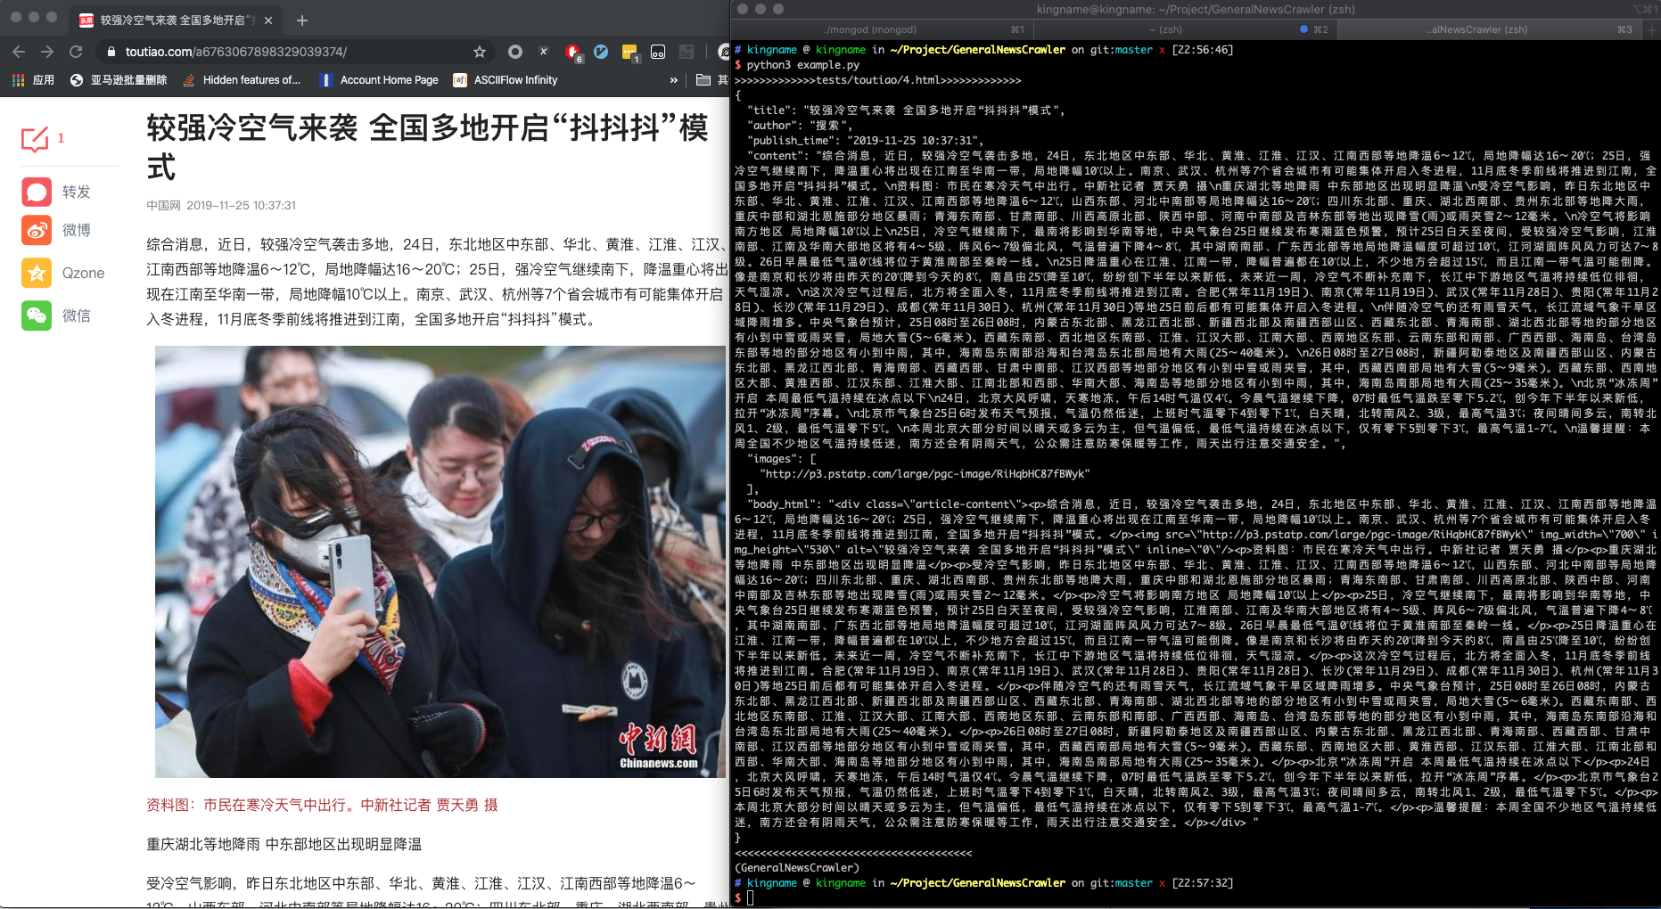Screen dimensions: 1661x909
Task: Click the red photo caption 资料图
Action: [x=322, y=805]
